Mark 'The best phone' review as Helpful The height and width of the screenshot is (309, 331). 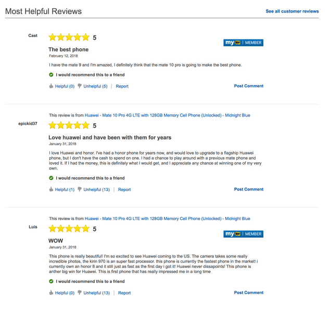tap(65, 86)
